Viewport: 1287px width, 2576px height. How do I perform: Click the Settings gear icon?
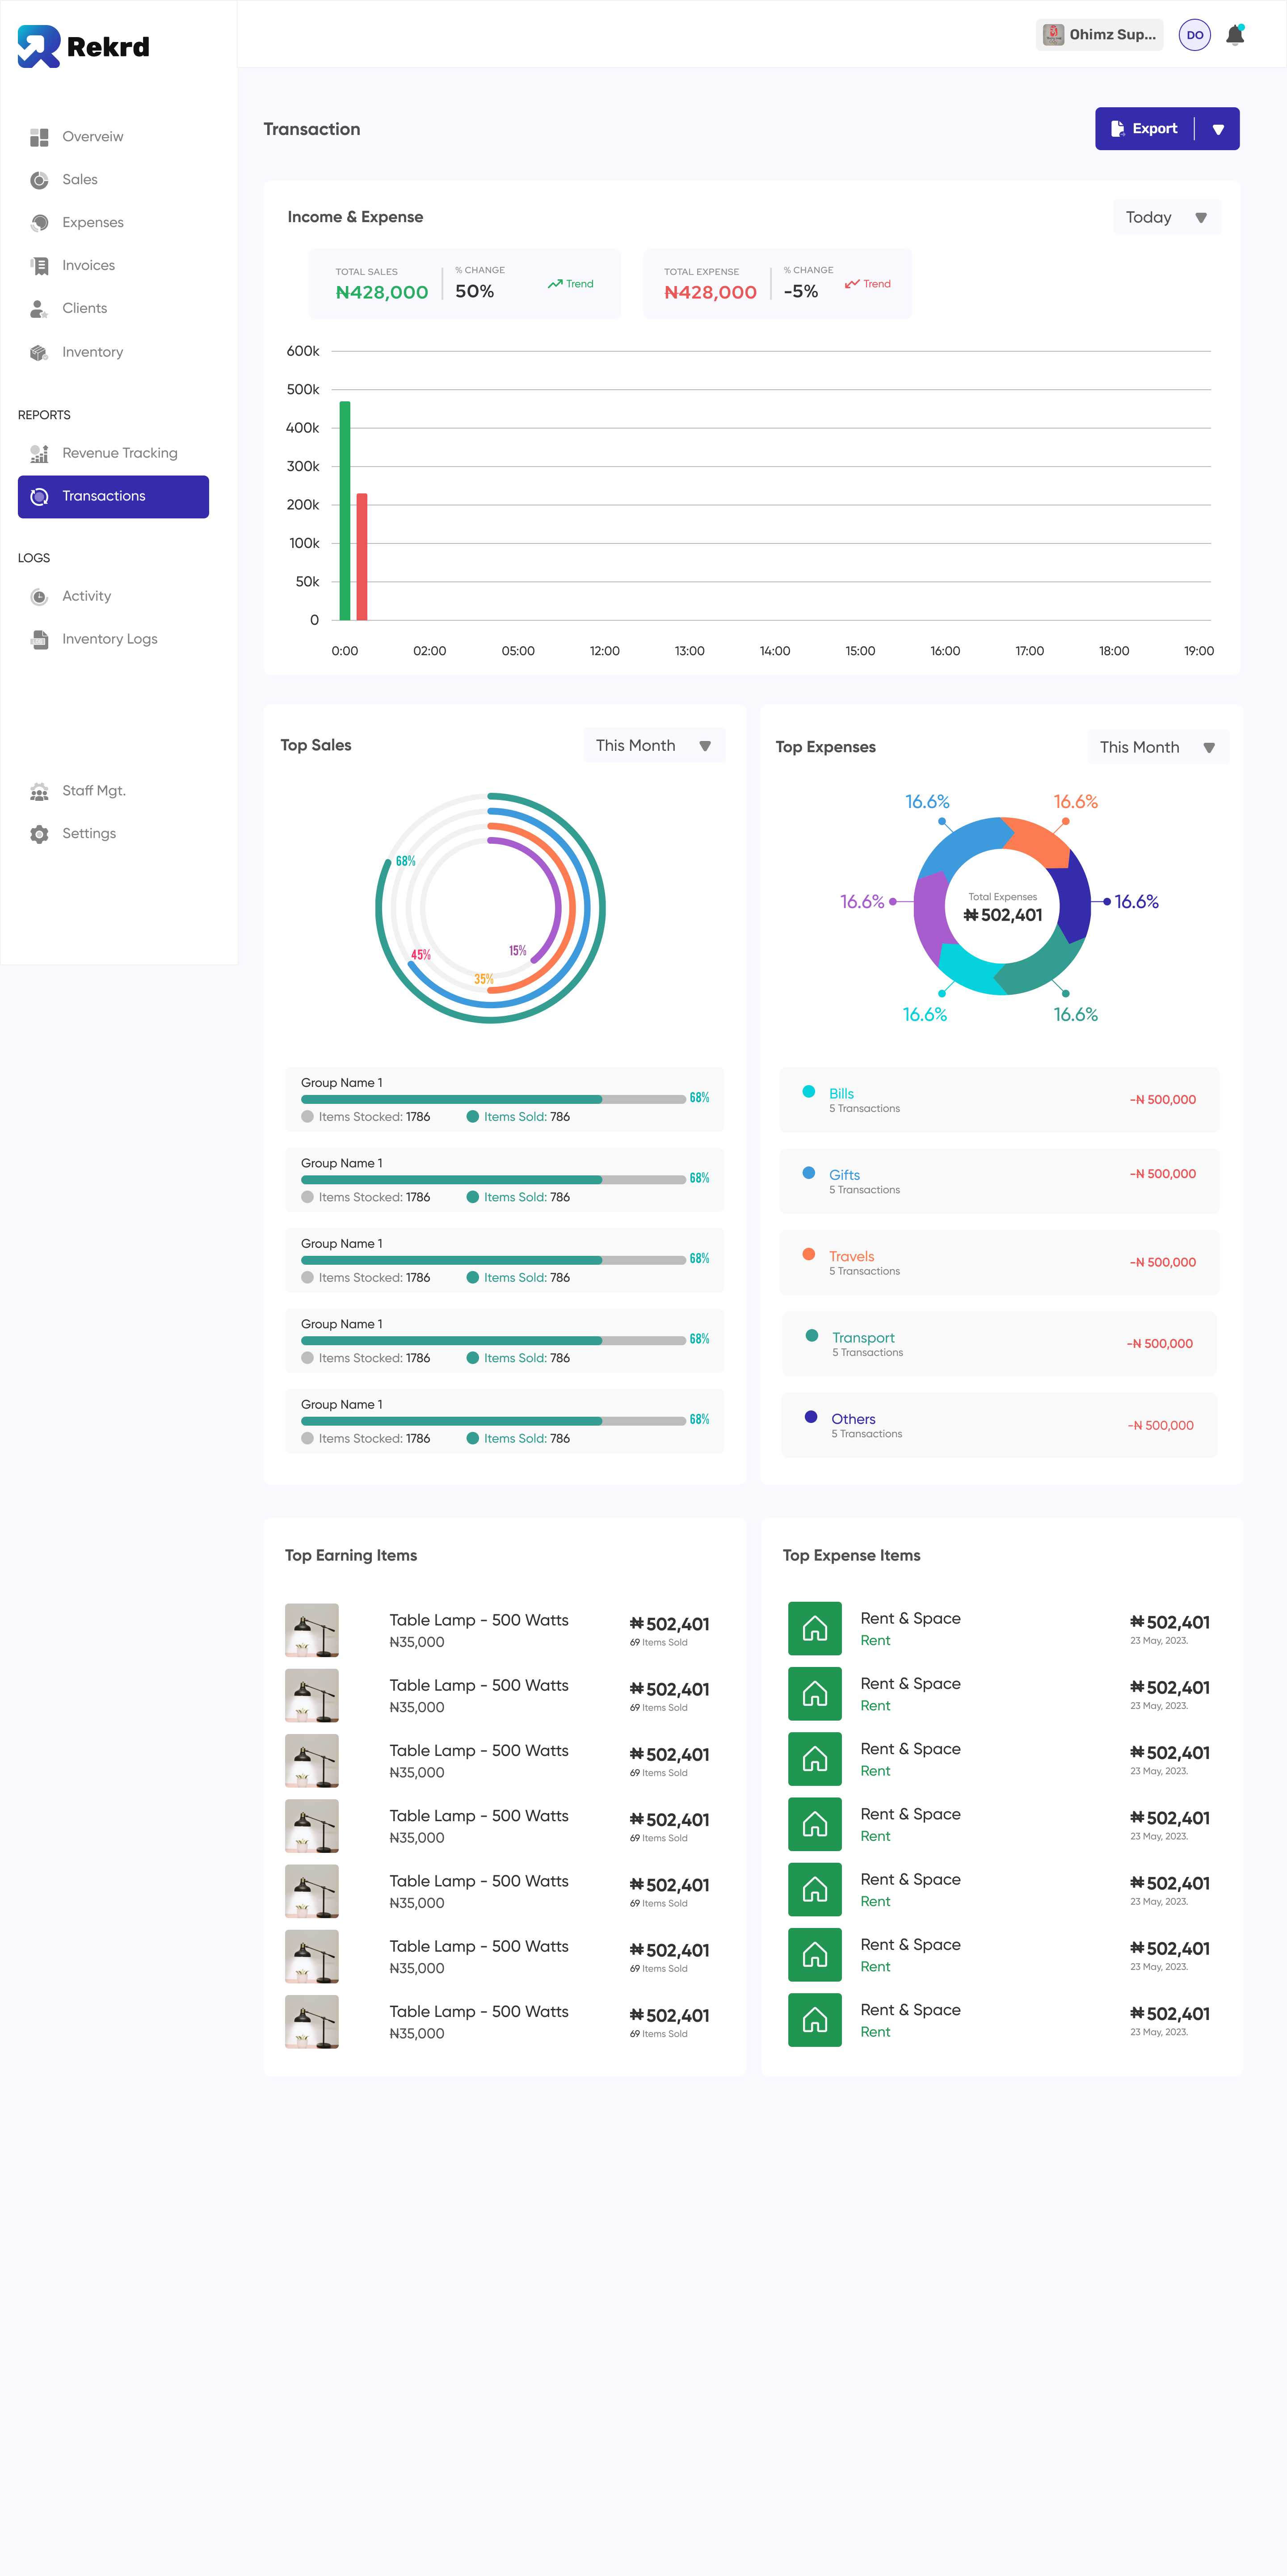click(39, 834)
